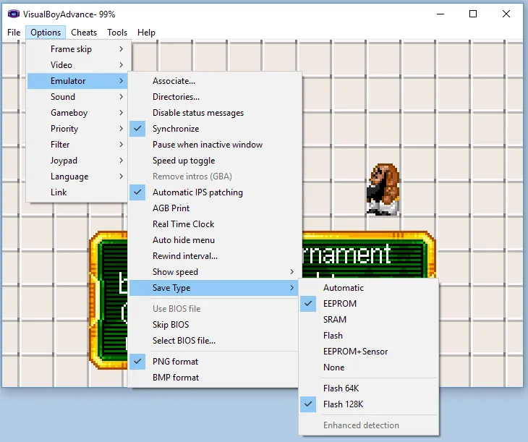Open the Cheats menu
This screenshot has height=442, width=528.
pyautogui.click(x=84, y=33)
